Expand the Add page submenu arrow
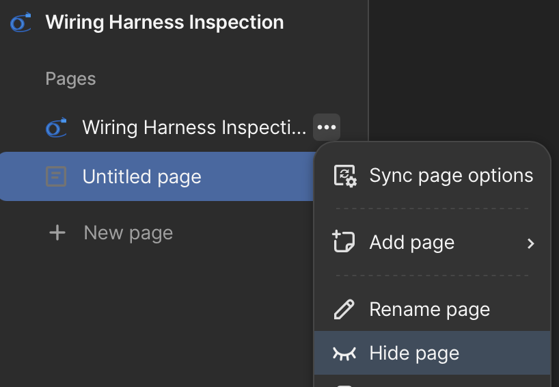Image resolution: width=559 pixels, height=387 pixels. click(531, 243)
